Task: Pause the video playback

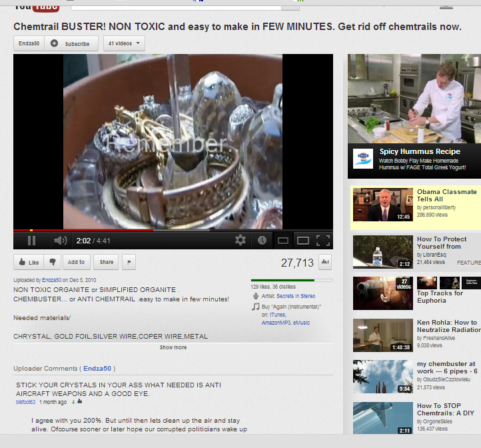Action: click(31, 241)
